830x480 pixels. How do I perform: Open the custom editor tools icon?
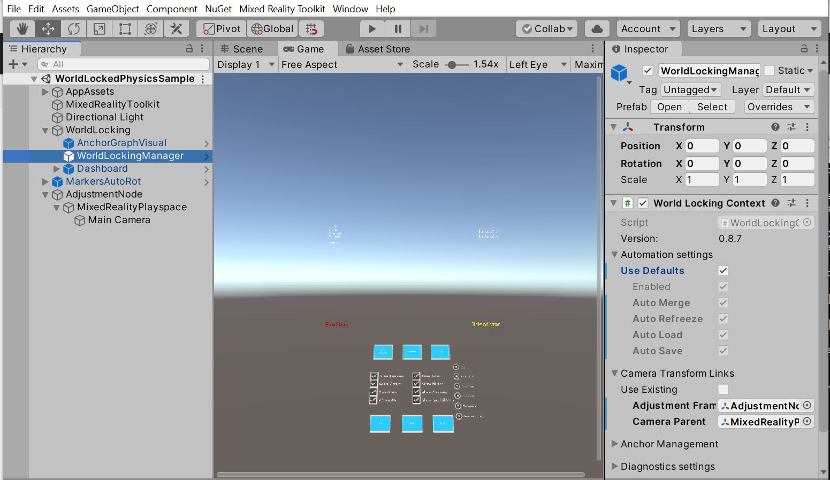[x=176, y=28]
